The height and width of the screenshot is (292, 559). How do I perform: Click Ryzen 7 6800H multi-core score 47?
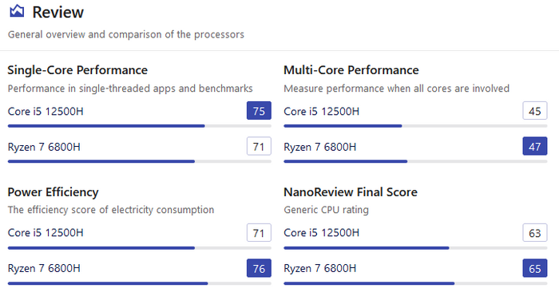tap(535, 146)
